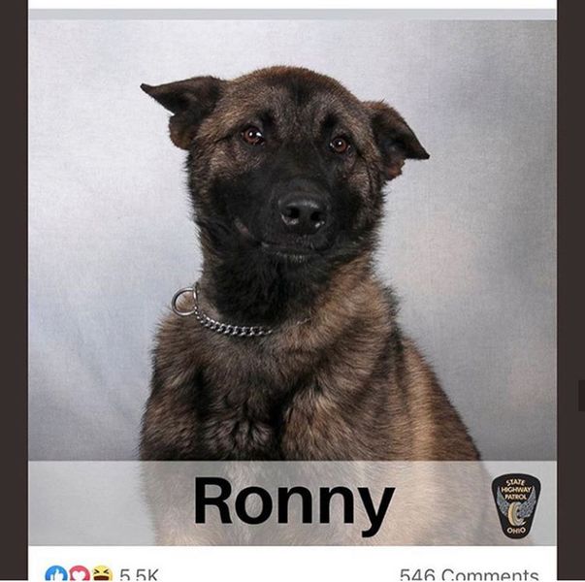Click the metal ring on the collar

click(184, 302)
